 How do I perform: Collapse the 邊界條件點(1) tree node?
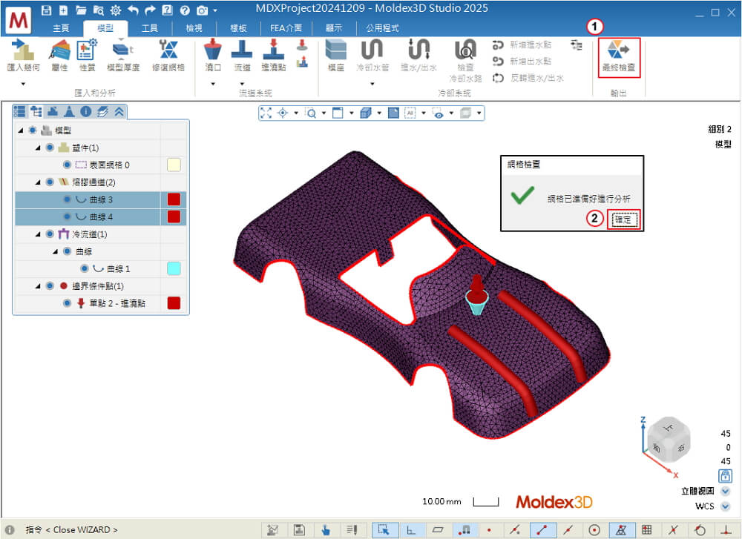click(38, 286)
